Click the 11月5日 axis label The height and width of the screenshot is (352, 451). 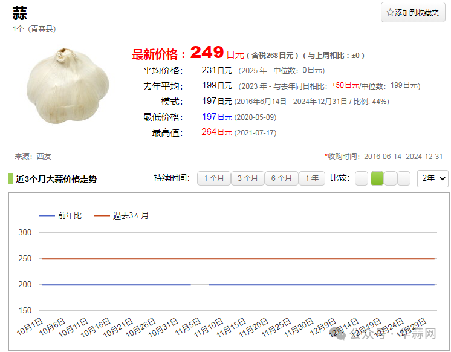[187, 327]
